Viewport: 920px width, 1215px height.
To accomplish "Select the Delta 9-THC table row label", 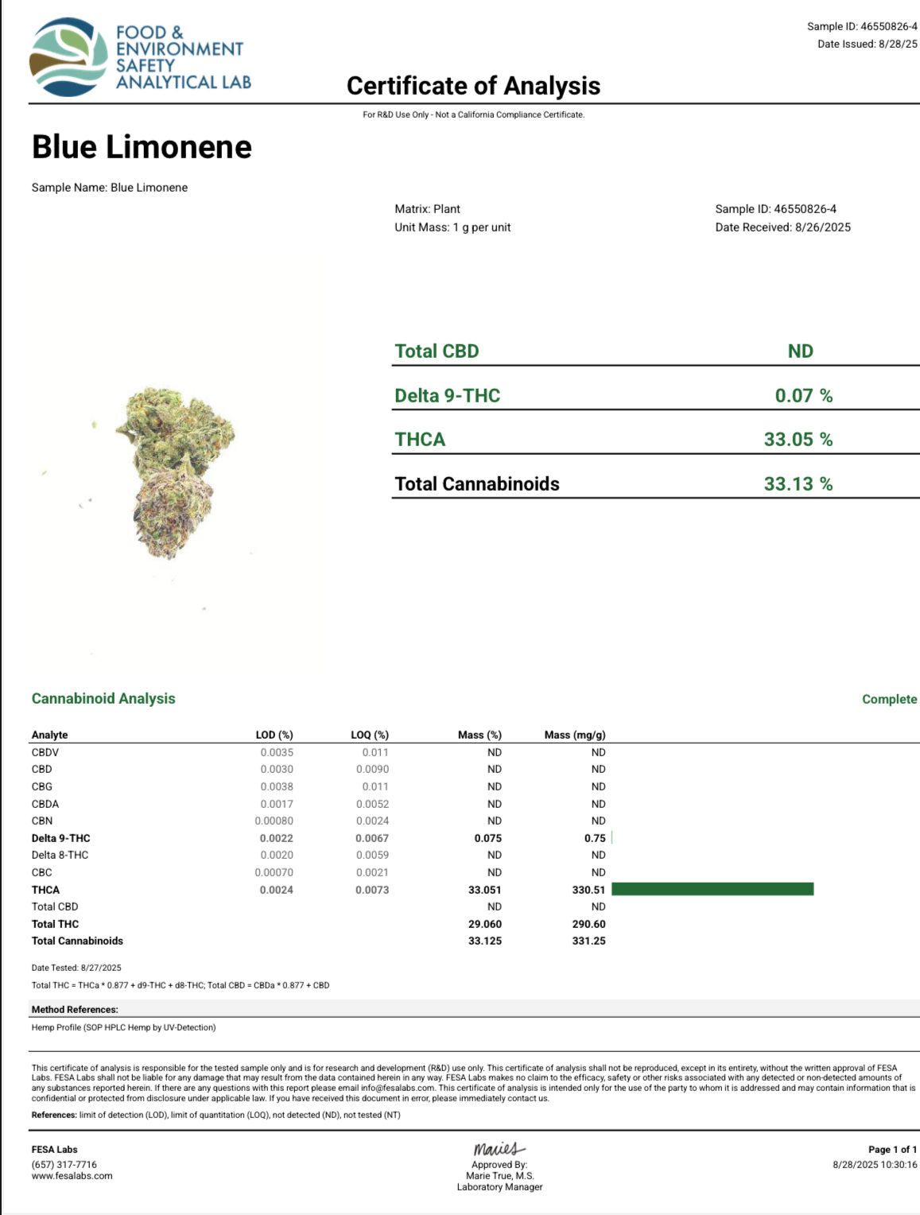I will click(60, 838).
